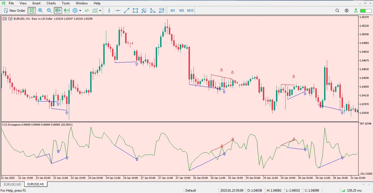
Task: Click the 27 Jan 11:00 time axis label
Action: pos(166,178)
